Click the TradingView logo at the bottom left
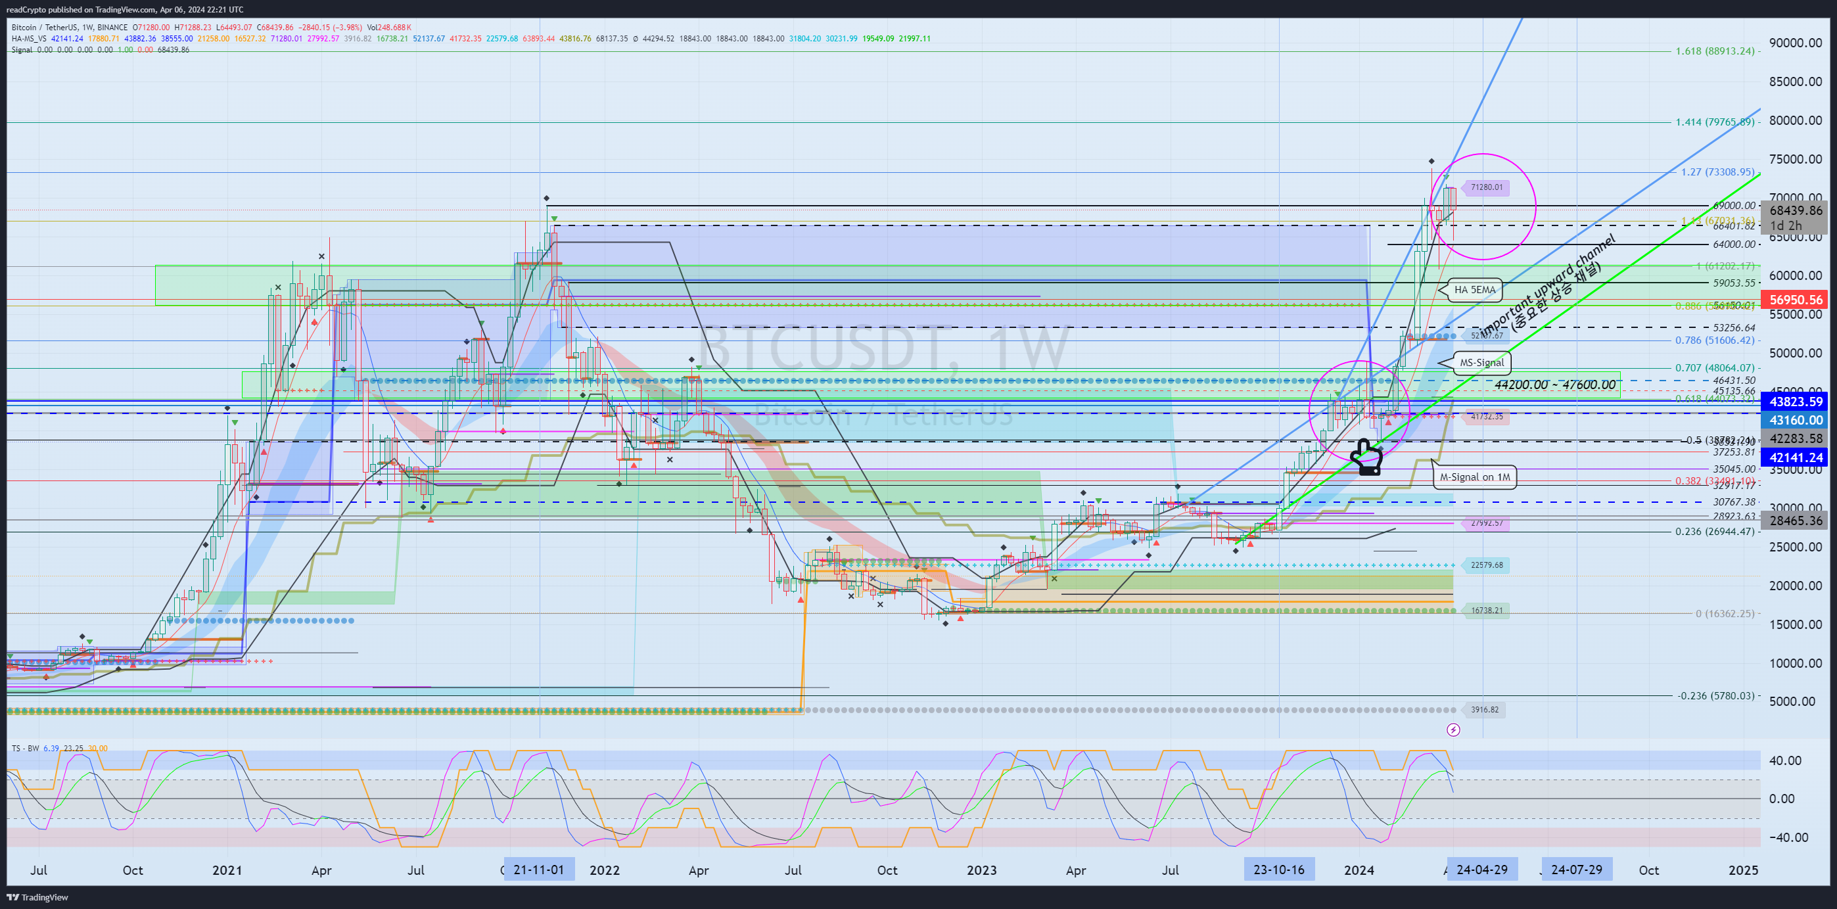This screenshot has width=1837, height=909. pyautogui.click(x=37, y=897)
